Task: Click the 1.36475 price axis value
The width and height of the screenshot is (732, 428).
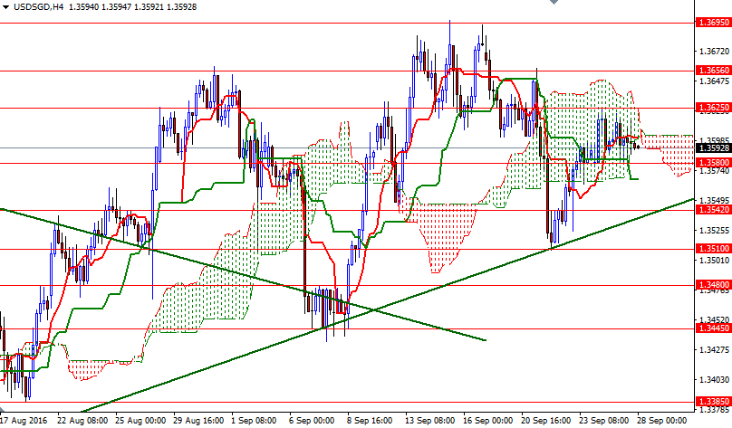Action: [x=714, y=81]
